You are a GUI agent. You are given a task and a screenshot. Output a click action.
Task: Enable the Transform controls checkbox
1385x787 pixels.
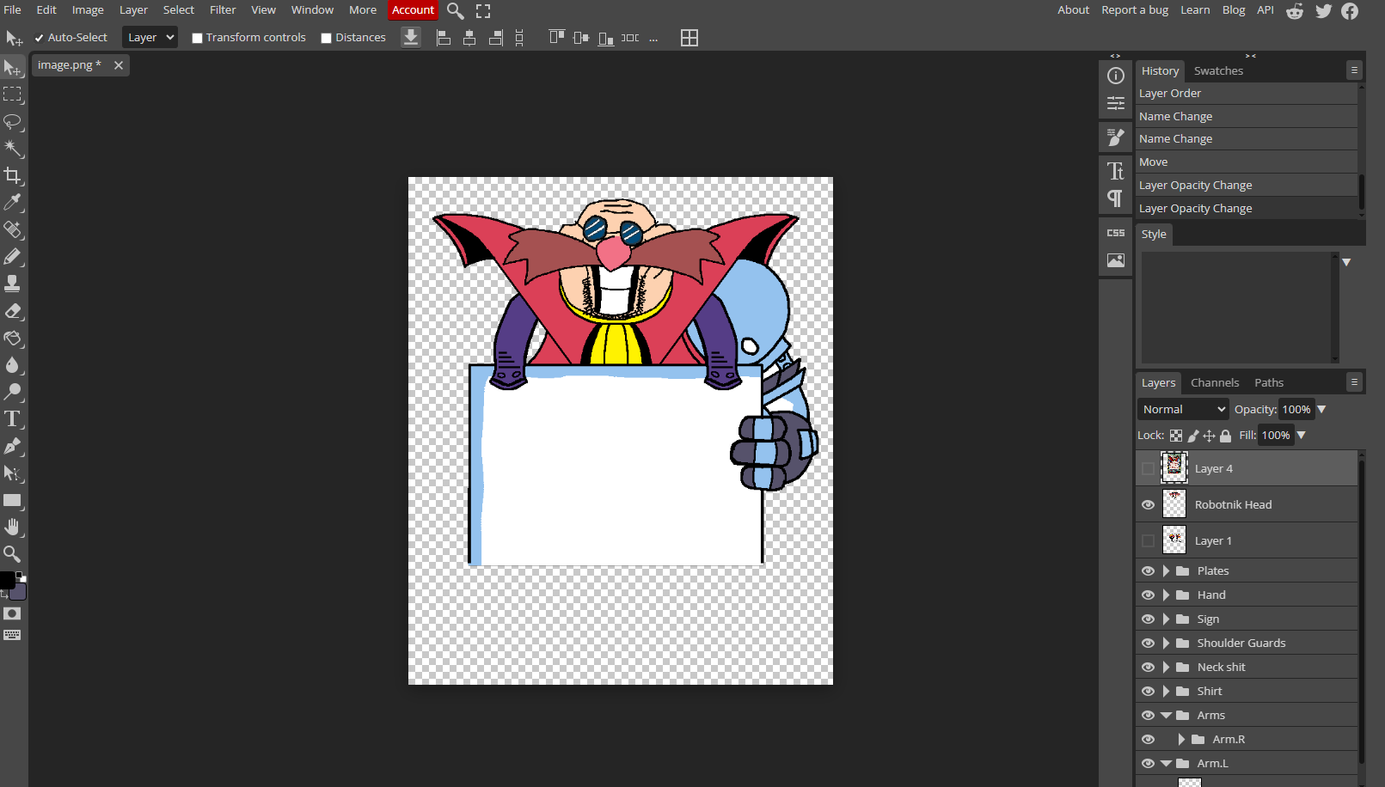point(197,38)
